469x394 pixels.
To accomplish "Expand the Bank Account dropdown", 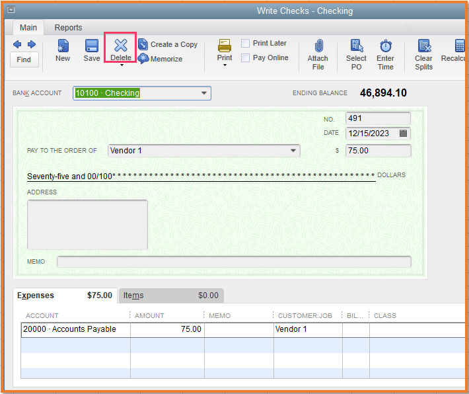I will [204, 93].
